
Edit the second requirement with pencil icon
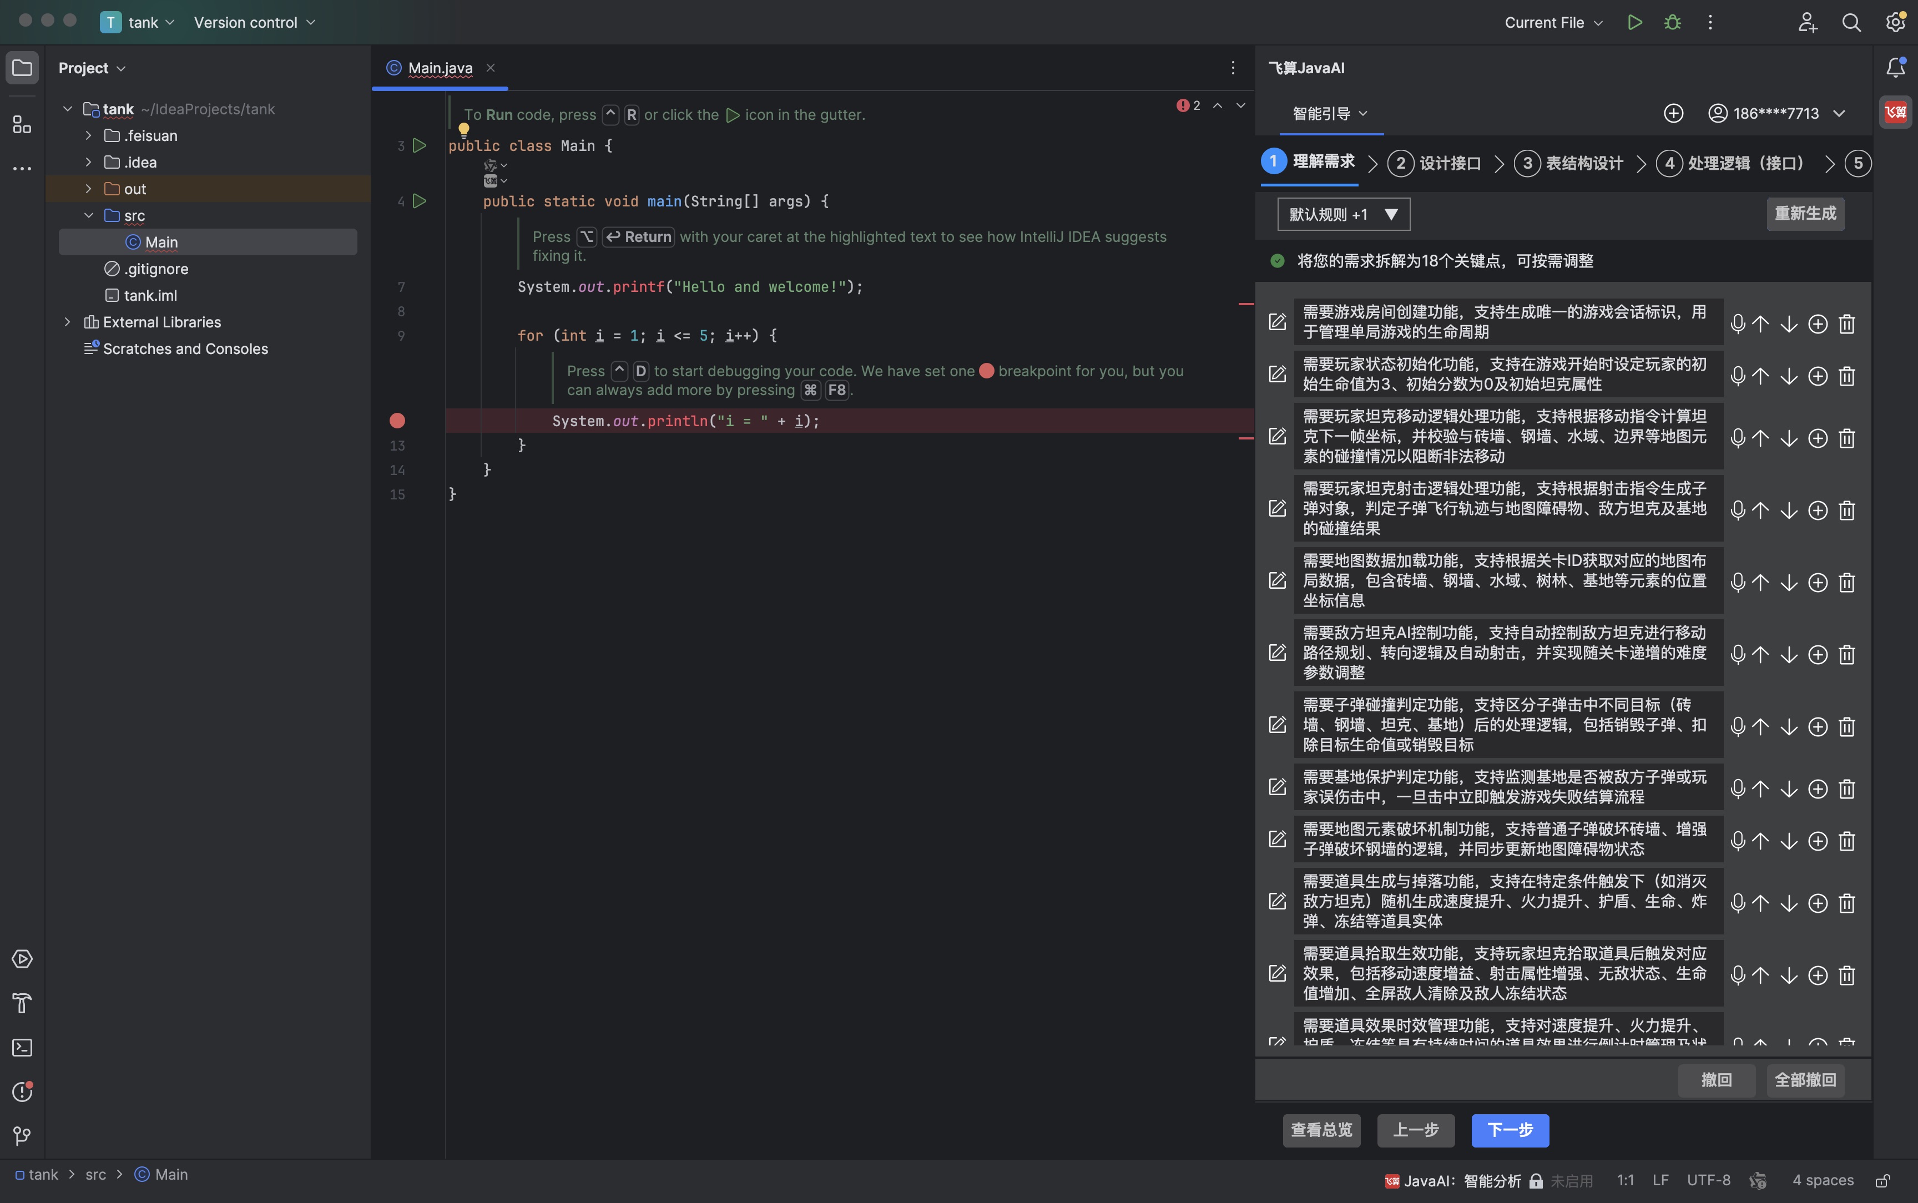[1277, 374]
